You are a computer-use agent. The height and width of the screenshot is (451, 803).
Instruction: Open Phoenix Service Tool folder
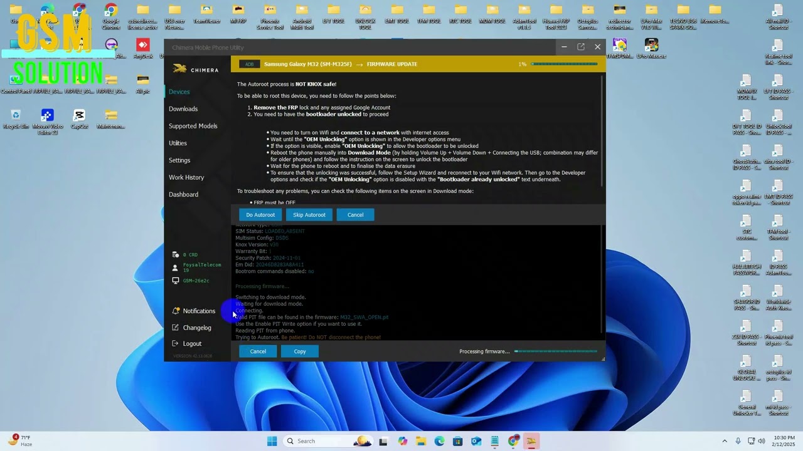click(x=270, y=16)
